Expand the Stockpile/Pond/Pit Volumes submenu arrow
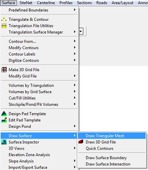This screenshot has height=170, width=148. [x=75, y=104]
